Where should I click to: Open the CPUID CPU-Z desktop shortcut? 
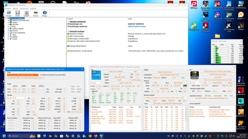point(217,16)
